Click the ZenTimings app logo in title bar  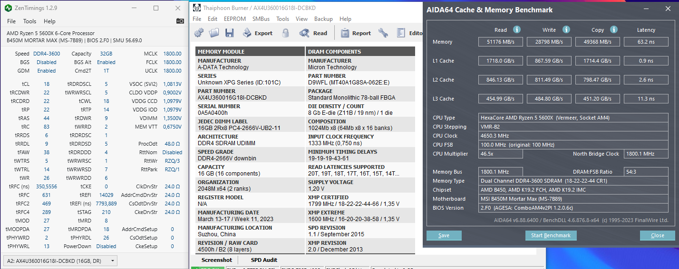coord(9,8)
